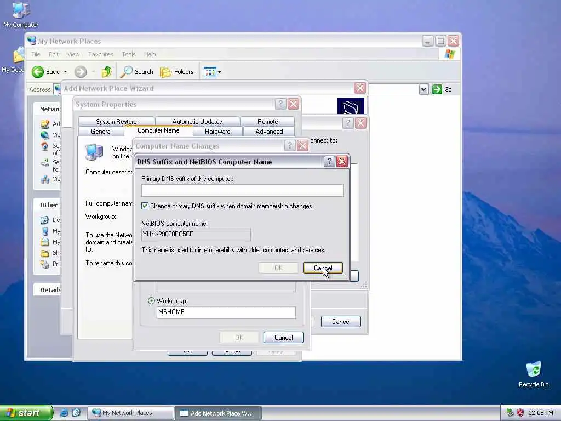Click View workgroup computers icon in sidebar
Image resolution: width=561 pixels, height=421 pixels.
[x=45, y=179]
